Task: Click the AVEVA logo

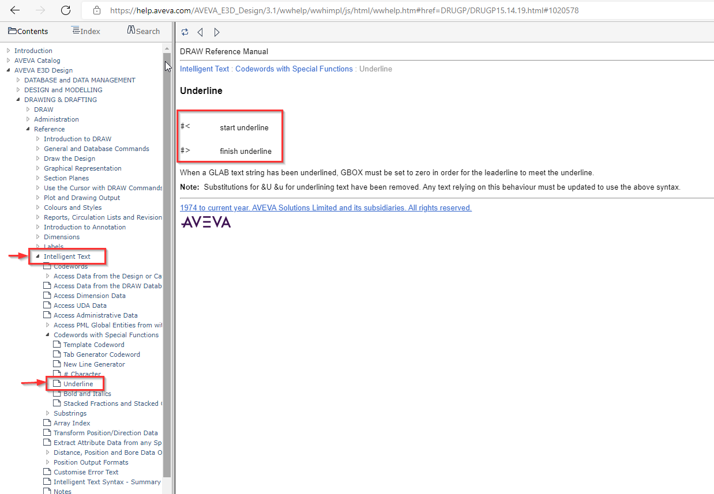Action: (x=206, y=222)
